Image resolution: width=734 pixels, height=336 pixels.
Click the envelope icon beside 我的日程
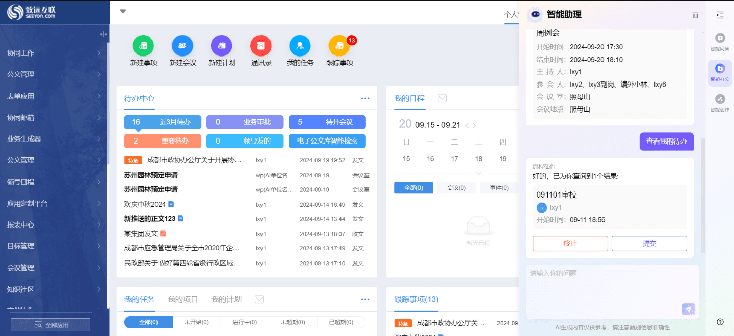click(x=442, y=98)
